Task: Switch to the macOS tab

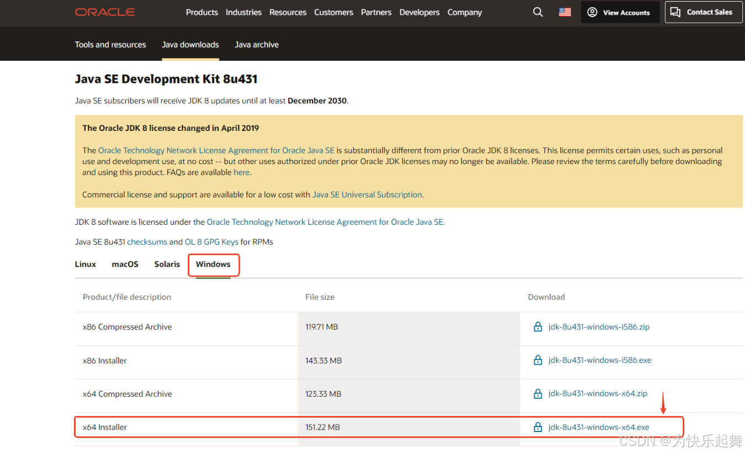Action: (x=125, y=264)
